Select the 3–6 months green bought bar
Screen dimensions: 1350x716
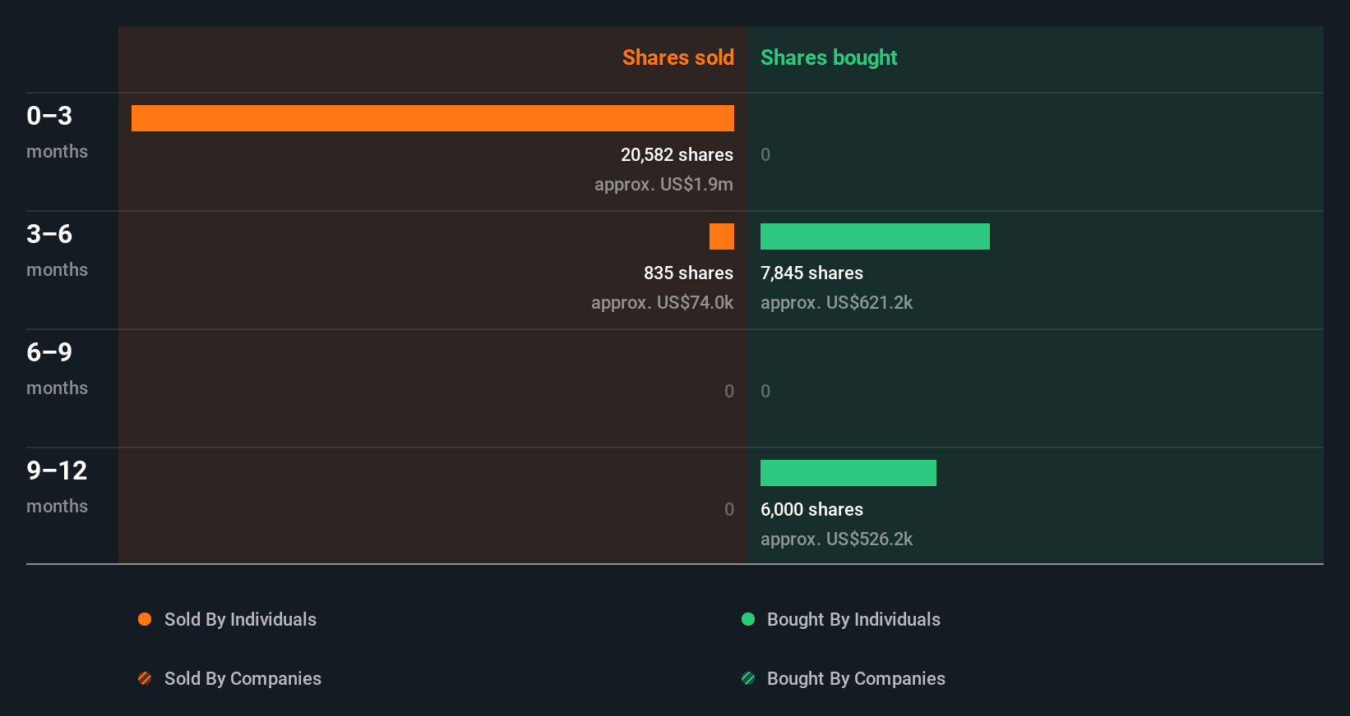click(x=875, y=236)
